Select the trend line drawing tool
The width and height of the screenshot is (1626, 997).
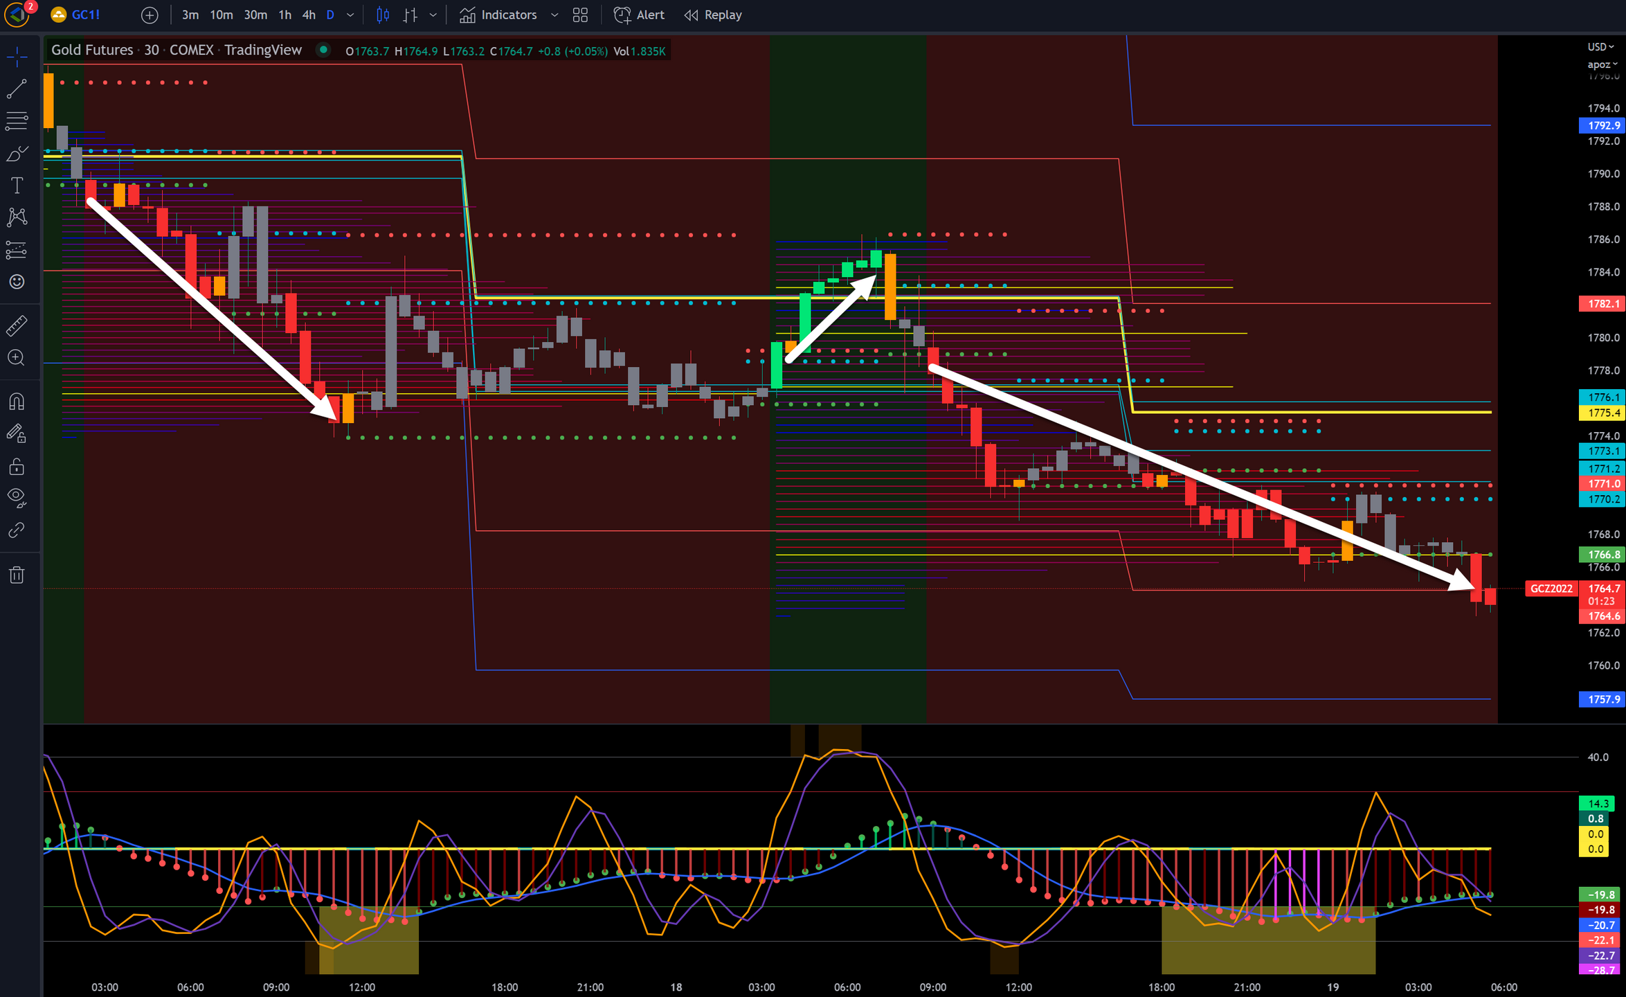17,89
